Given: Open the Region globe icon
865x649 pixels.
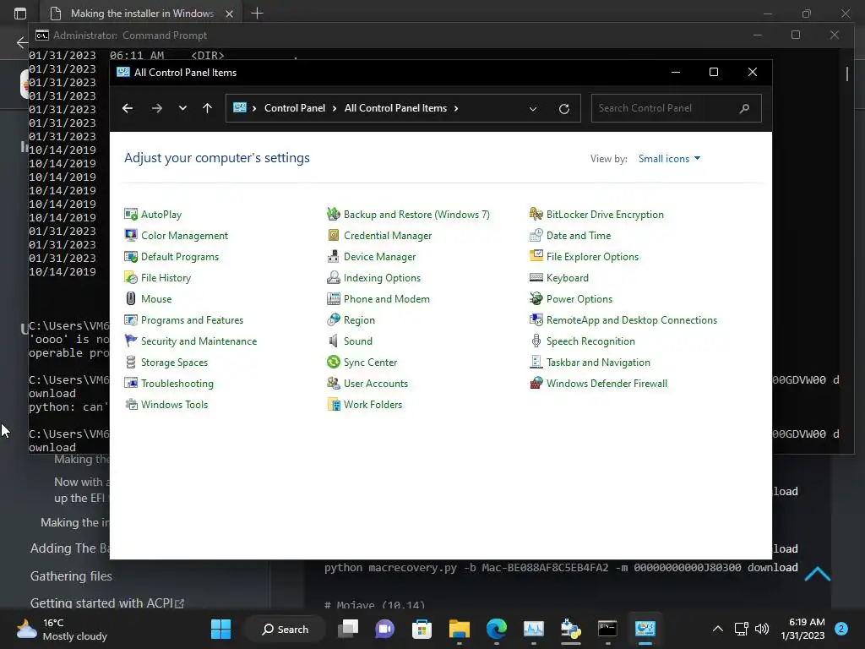Looking at the screenshot, I should tap(333, 320).
